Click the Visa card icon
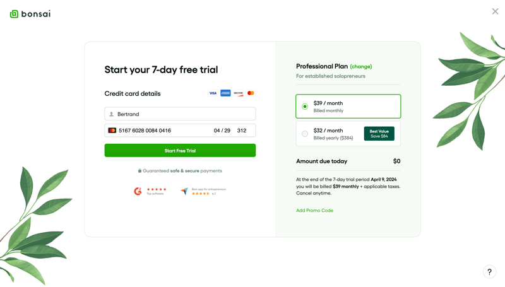Viewport: 505px width, 287px height. pos(213,93)
